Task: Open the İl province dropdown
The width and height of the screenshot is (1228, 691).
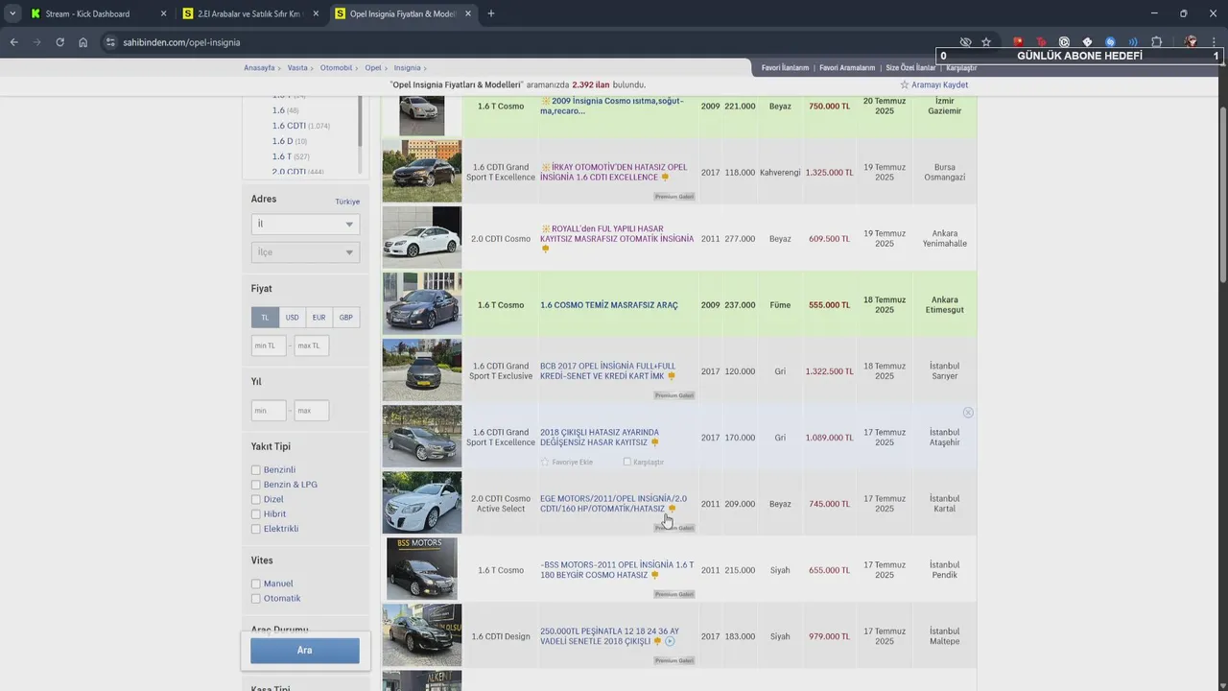Action: click(x=305, y=224)
